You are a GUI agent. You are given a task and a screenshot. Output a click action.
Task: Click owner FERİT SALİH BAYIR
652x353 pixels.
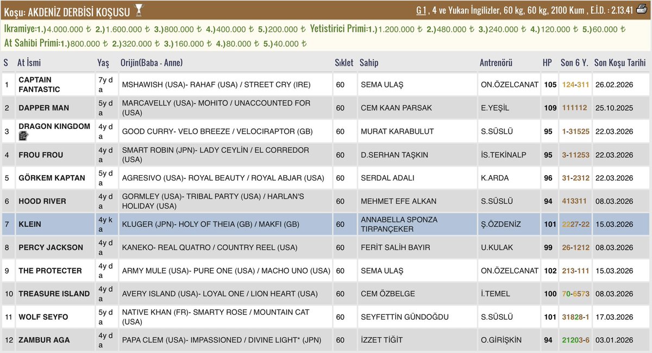(396, 247)
